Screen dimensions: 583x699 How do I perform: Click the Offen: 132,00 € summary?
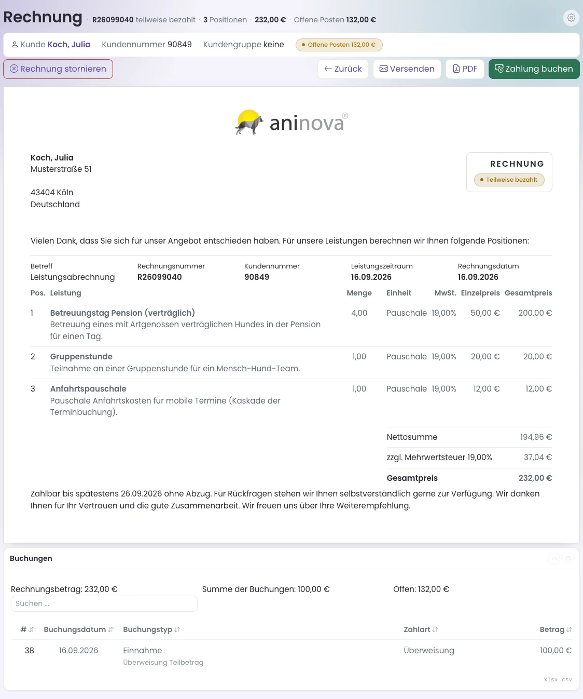click(421, 589)
